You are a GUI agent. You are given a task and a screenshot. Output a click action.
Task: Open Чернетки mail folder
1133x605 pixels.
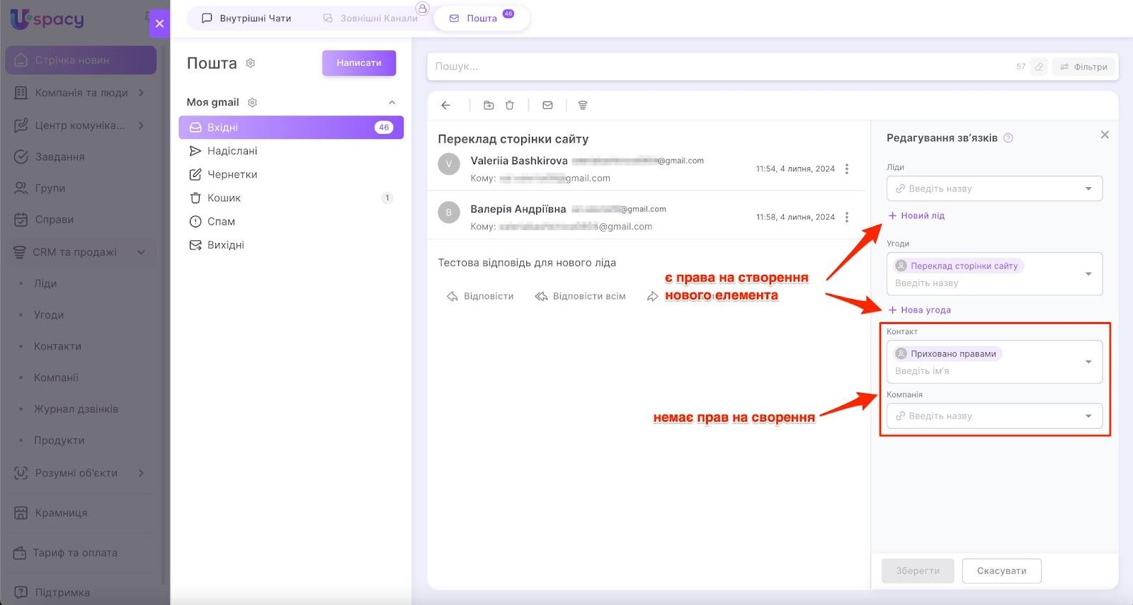pyautogui.click(x=291, y=174)
